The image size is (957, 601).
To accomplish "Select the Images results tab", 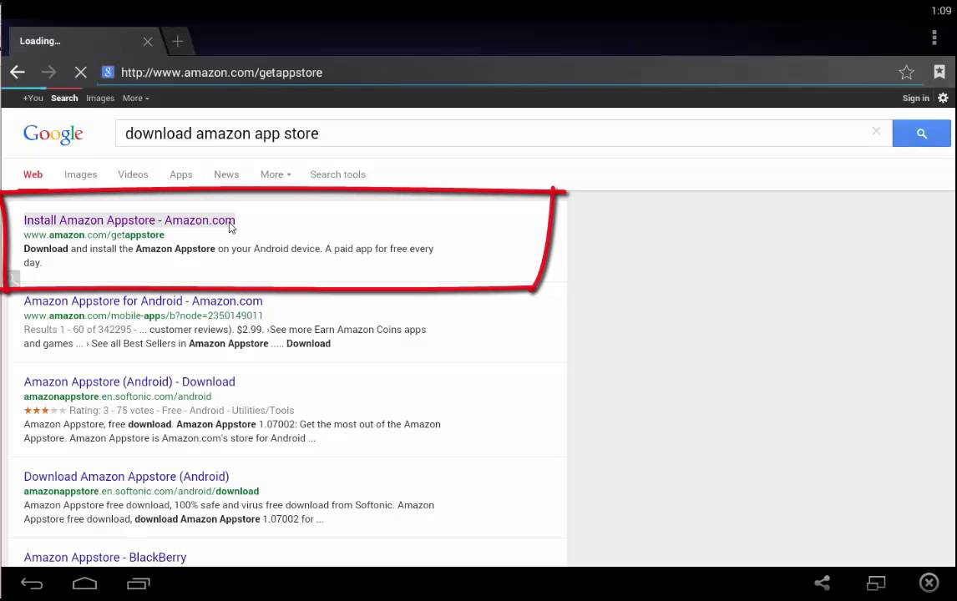I will pos(80,174).
